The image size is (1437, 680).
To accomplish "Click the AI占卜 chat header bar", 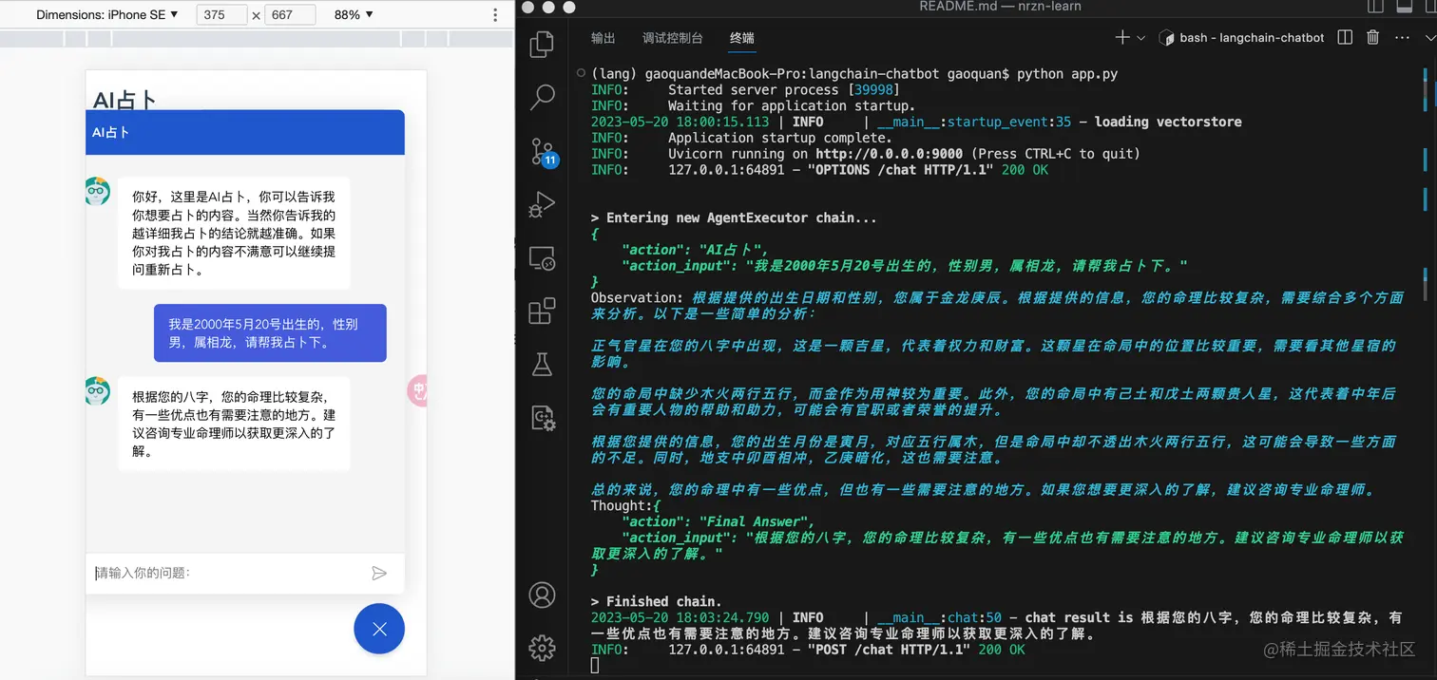I will pos(245,132).
